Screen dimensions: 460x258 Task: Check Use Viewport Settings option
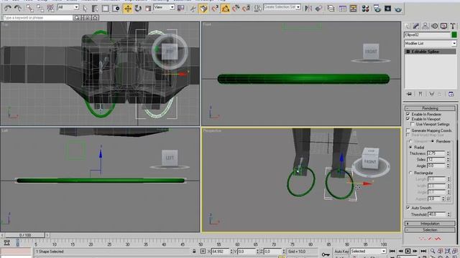[x=412, y=124]
